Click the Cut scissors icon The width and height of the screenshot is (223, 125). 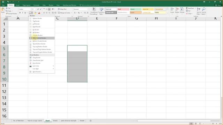tap(7, 8)
